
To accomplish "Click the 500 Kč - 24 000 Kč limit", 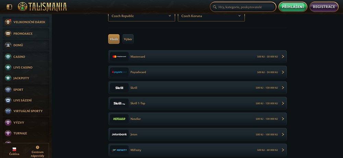I will (x=268, y=72).
